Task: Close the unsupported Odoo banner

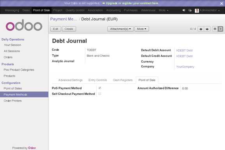Action: point(221,4)
